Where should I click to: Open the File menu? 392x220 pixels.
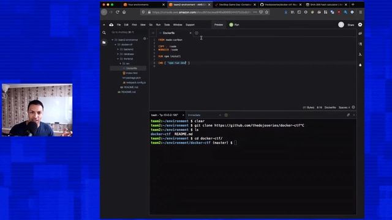coord(119,24)
